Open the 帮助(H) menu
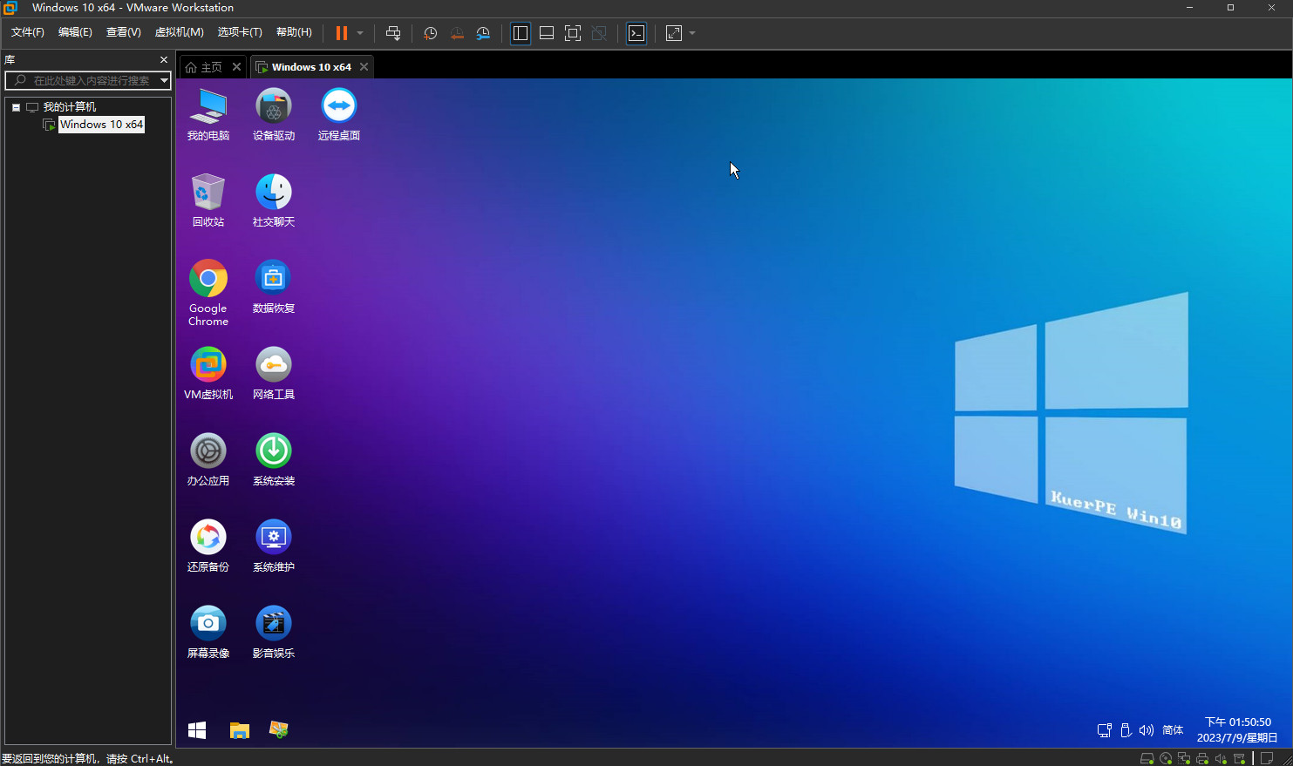The image size is (1293, 766). pyautogui.click(x=294, y=32)
